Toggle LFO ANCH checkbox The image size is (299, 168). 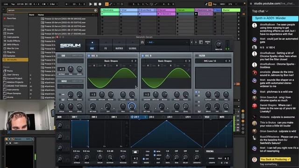click(155, 155)
